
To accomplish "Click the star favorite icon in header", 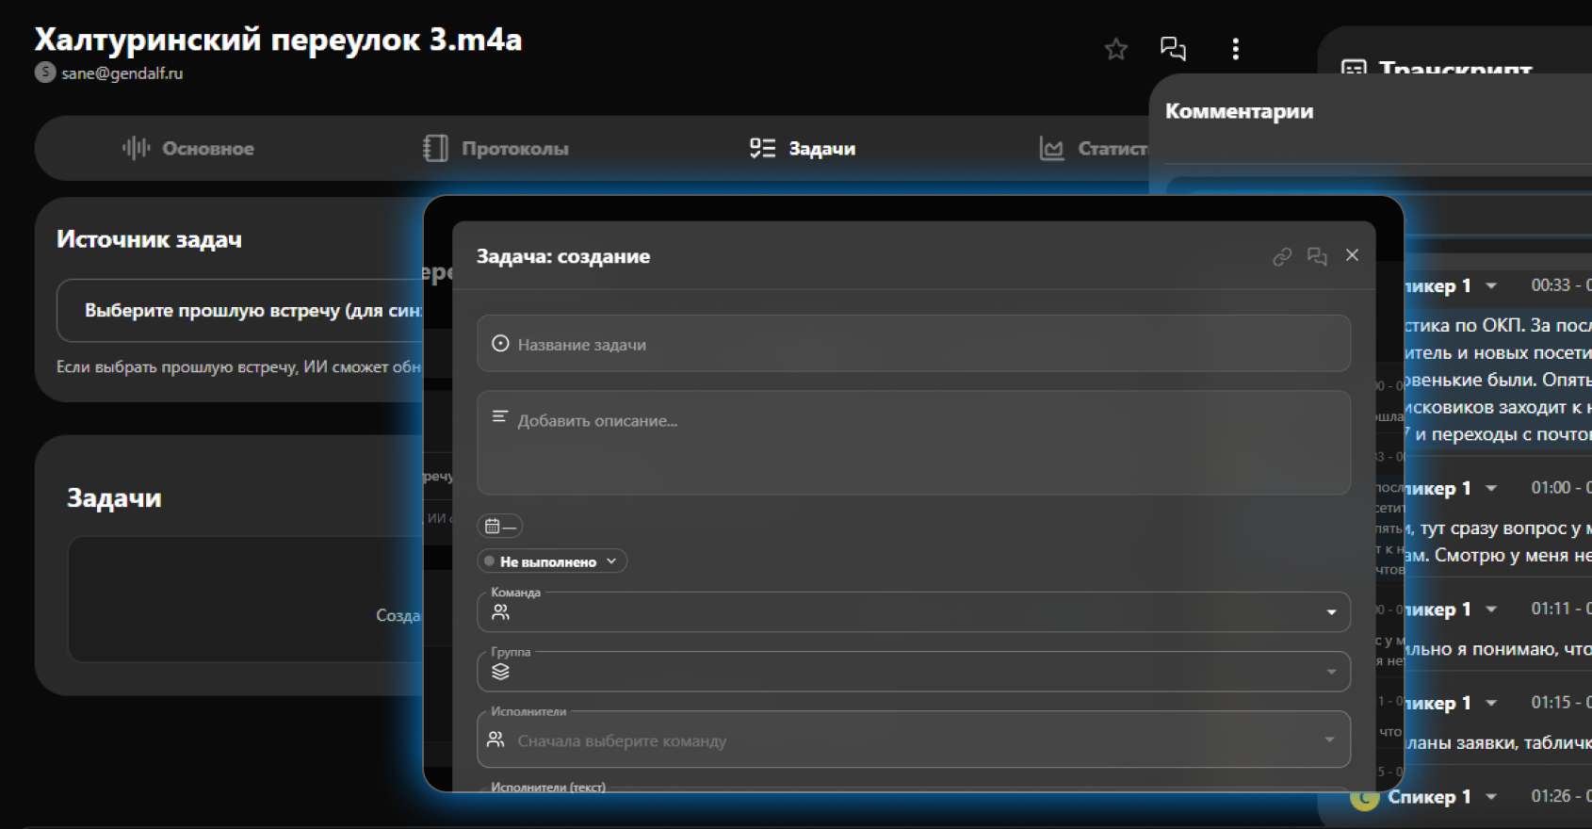I will point(1115,49).
